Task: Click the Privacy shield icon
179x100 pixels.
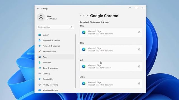Action: pos(39,85)
